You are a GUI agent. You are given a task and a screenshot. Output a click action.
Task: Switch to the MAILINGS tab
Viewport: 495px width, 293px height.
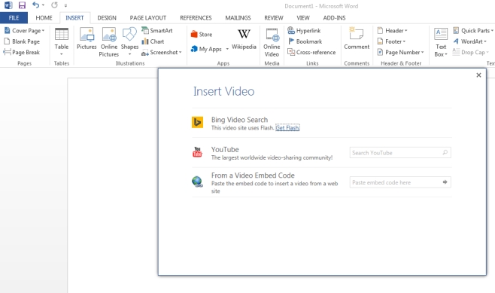tap(238, 18)
